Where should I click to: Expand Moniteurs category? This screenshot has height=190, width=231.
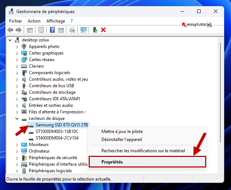pyautogui.click(x=17, y=145)
